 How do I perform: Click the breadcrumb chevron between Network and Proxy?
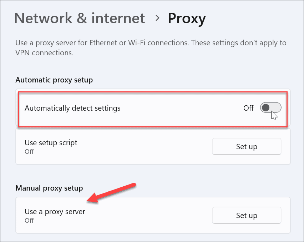pos(158,19)
